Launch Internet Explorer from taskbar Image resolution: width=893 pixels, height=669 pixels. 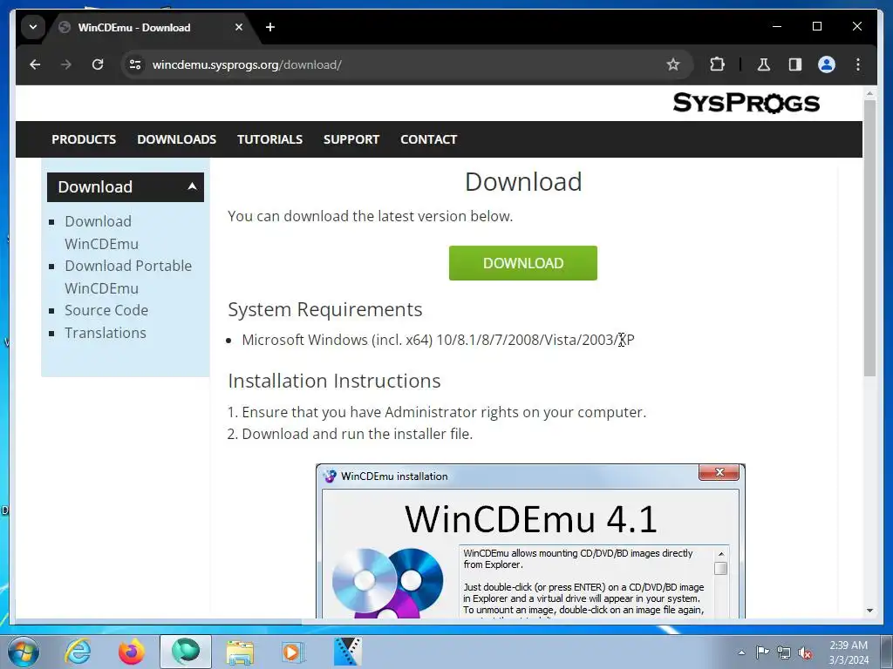click(x=78, y=652)
